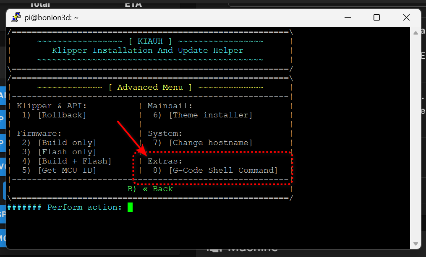Select the [Rollback] option text
Viewport: 426px width, 257px height.
coord(62,115)
